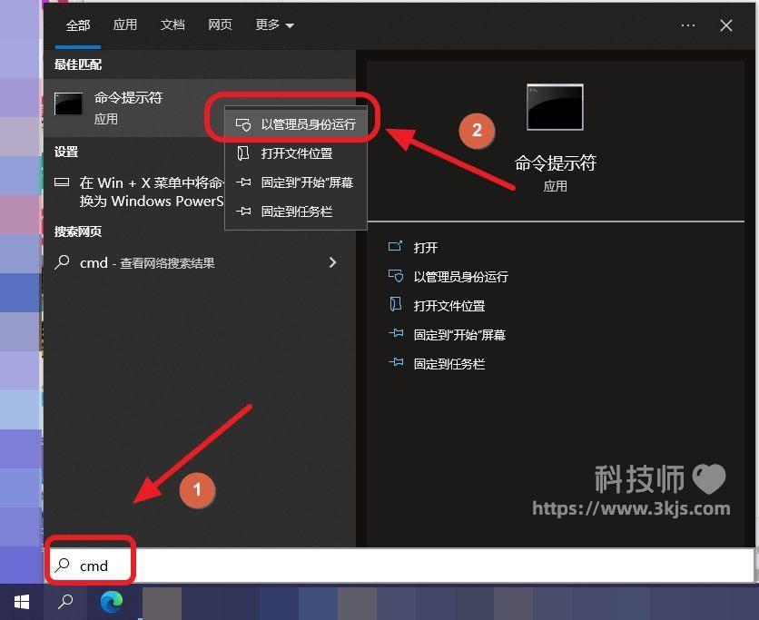
Task: Switch to the 全部 search tab
Action: pyautogui.click(x=78, y=25)
